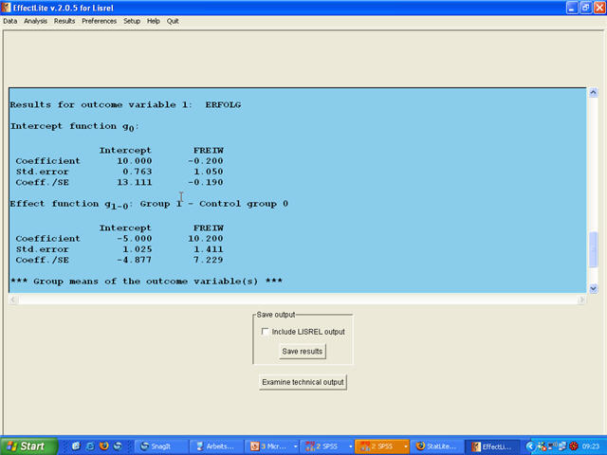Open the Analysis menu
The image size is (607, 455).
pyautogui.click(x=35, y=20)
